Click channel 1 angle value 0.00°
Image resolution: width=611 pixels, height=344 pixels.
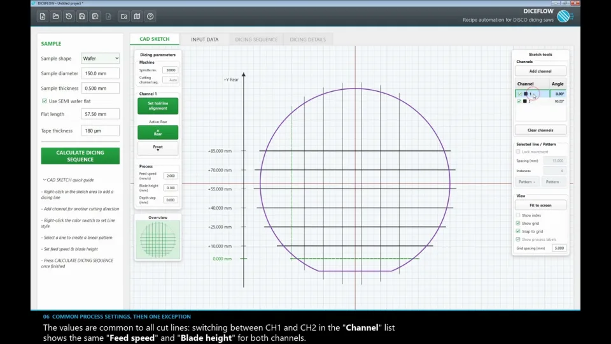click(559, 94)
